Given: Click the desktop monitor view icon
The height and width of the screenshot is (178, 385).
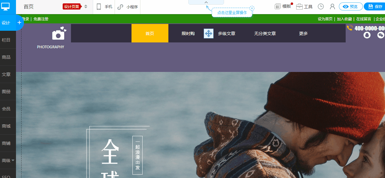Looking at the screenshot, I should click(6, 6).
